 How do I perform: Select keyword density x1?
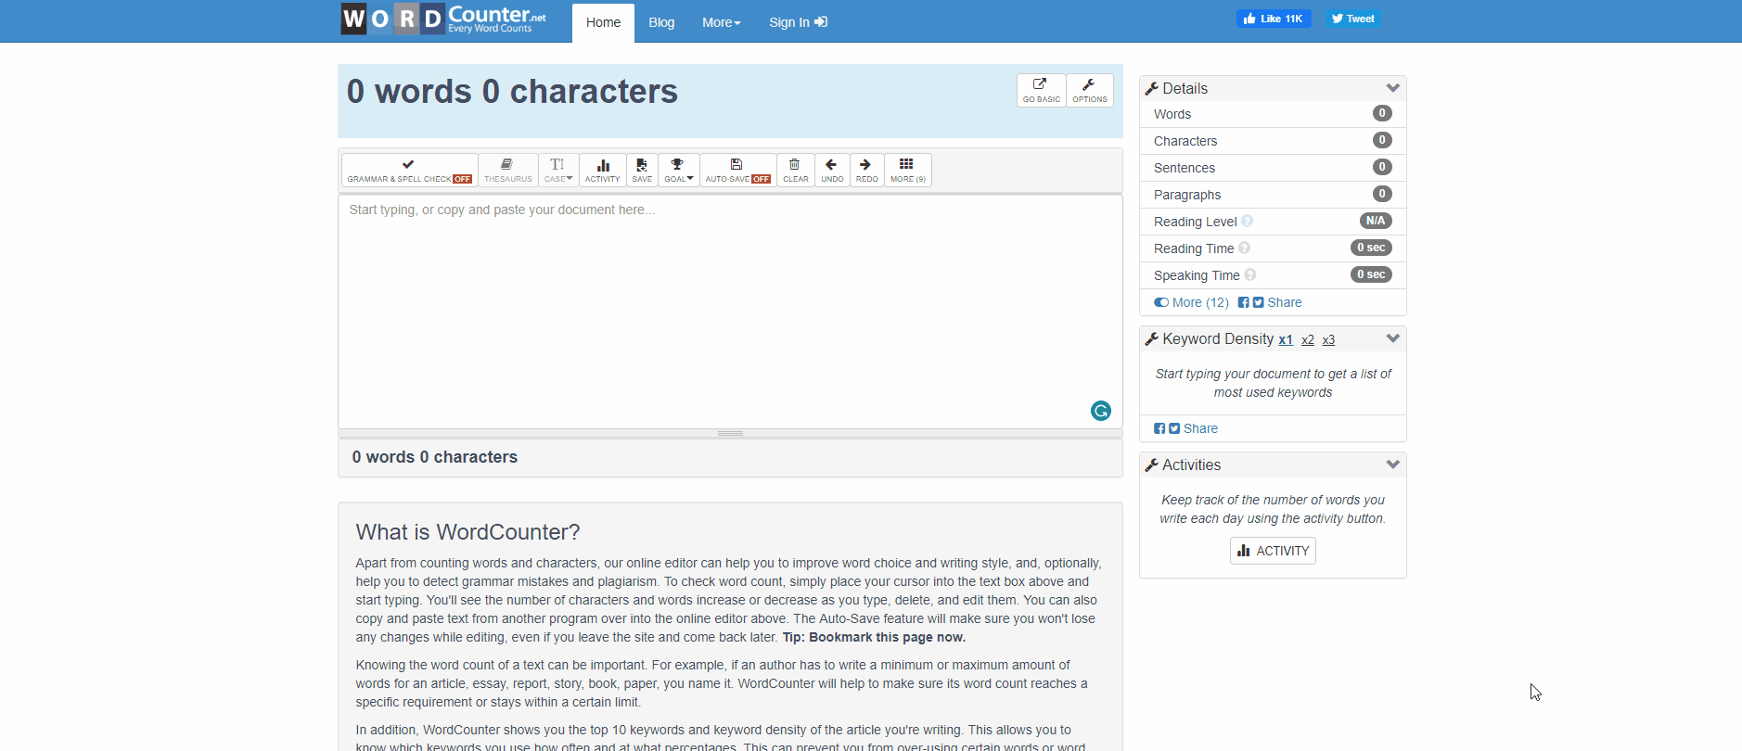pos(1286,340)
